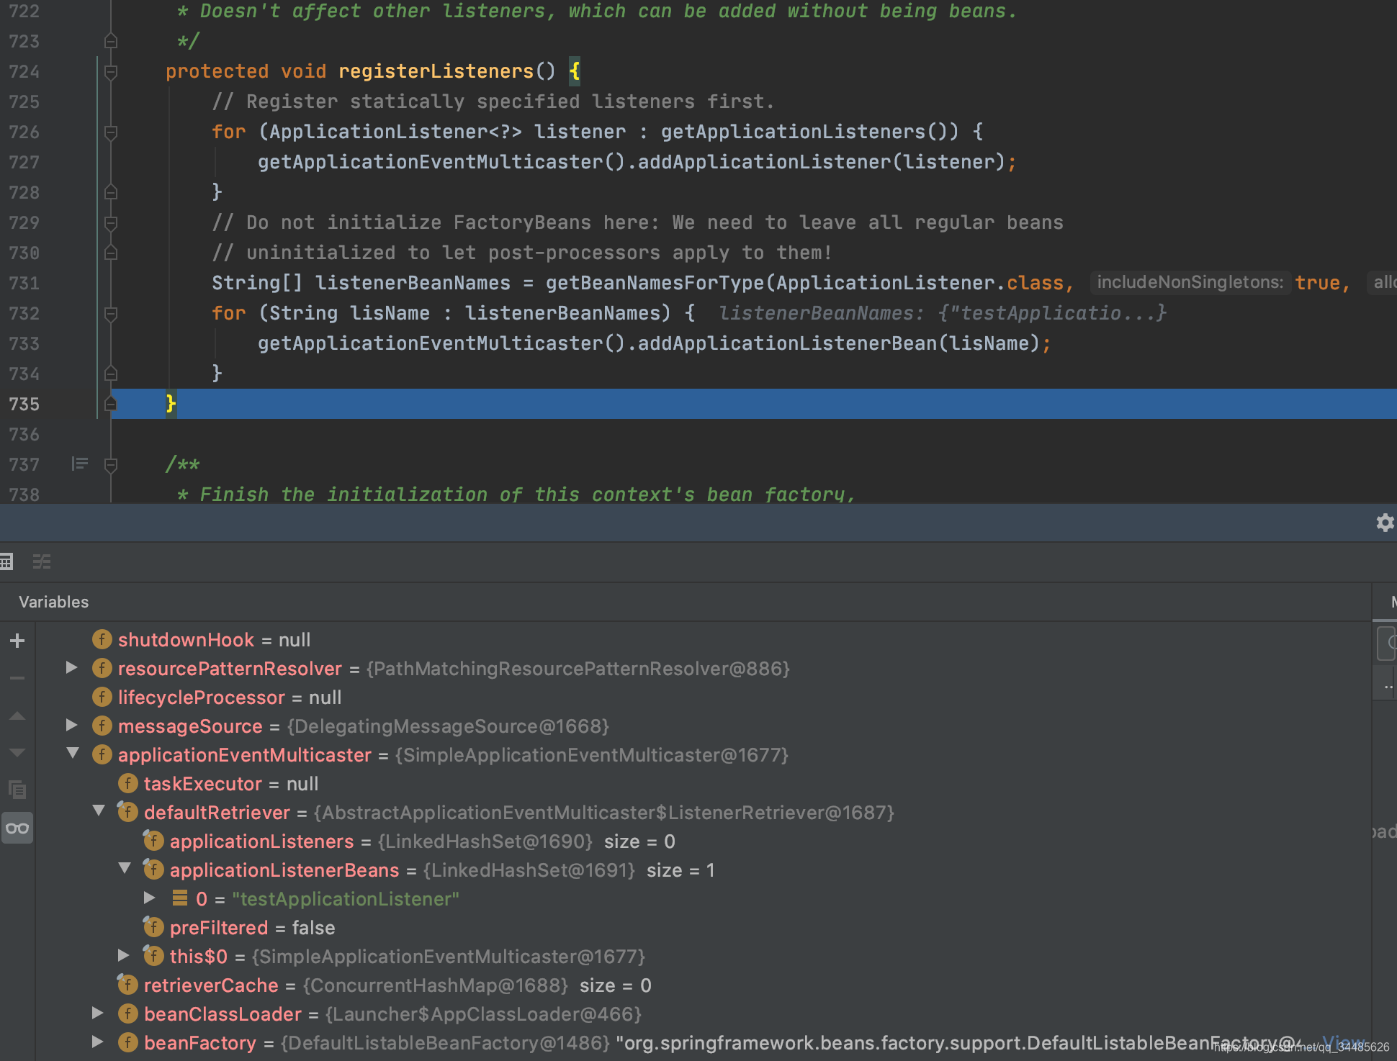The image size is (1397, 1061).
Task: Click the threads list view icon
Action: (x=42, y=561)
